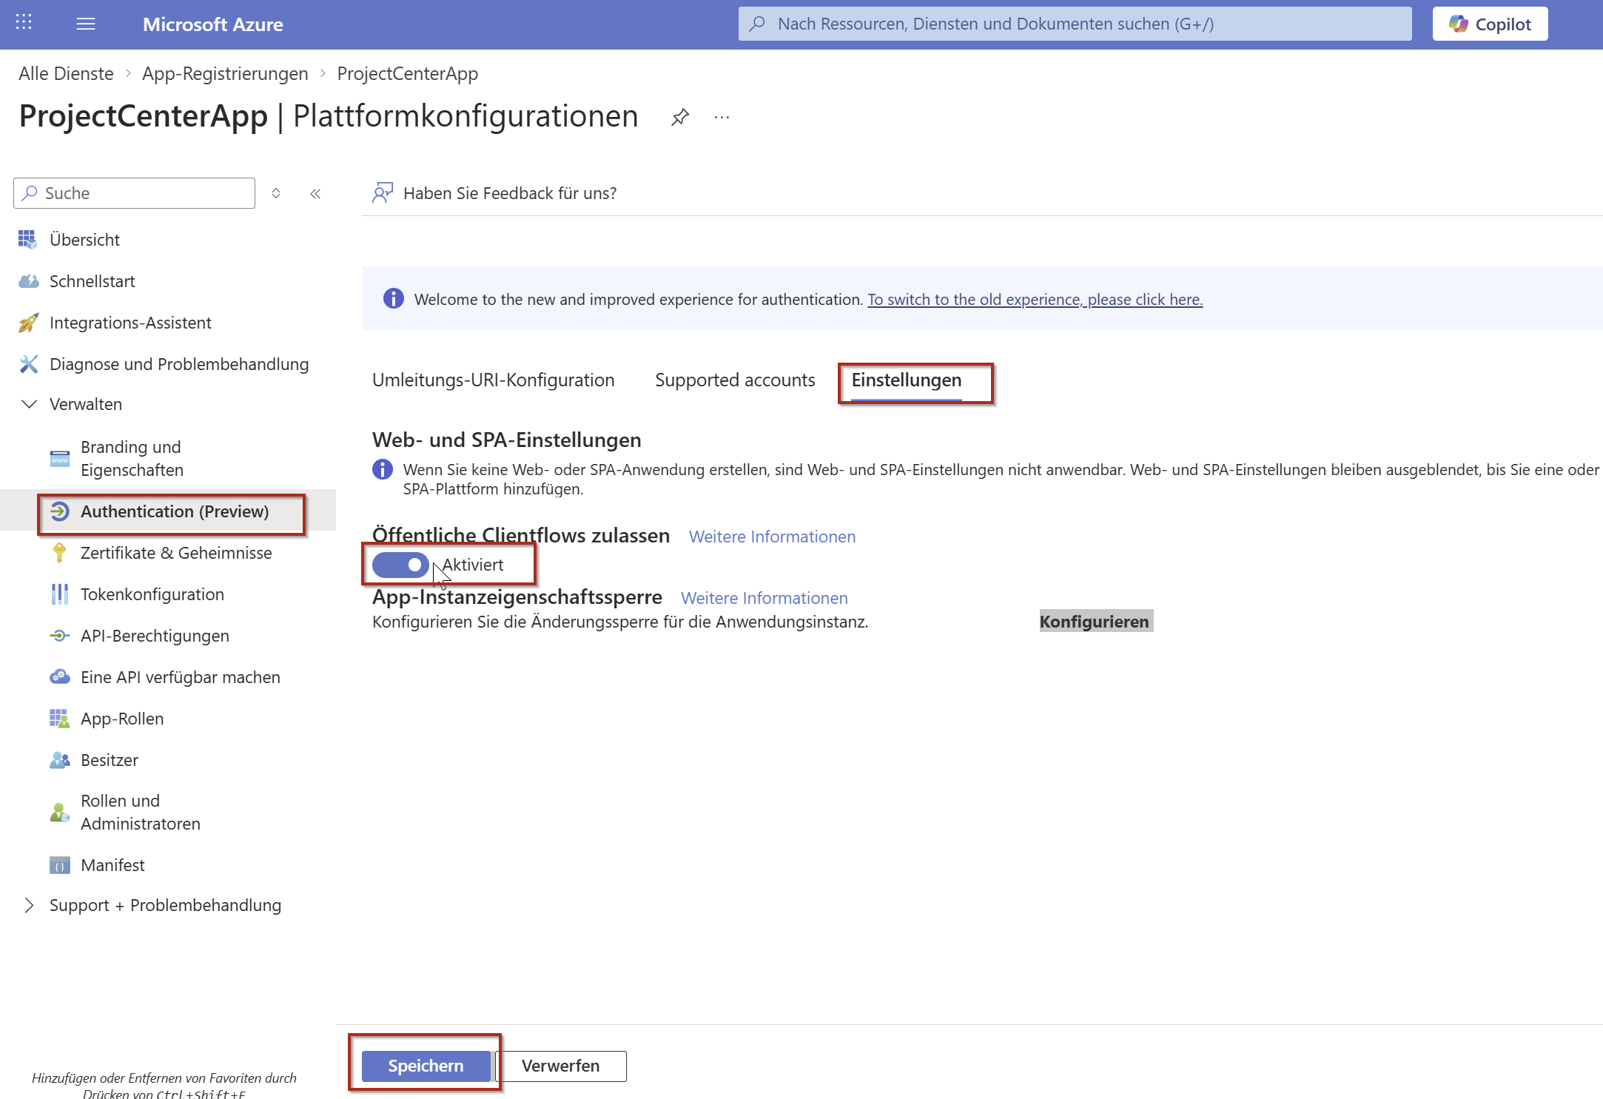Click the App-Rollen icon

[x=59, y=719]
